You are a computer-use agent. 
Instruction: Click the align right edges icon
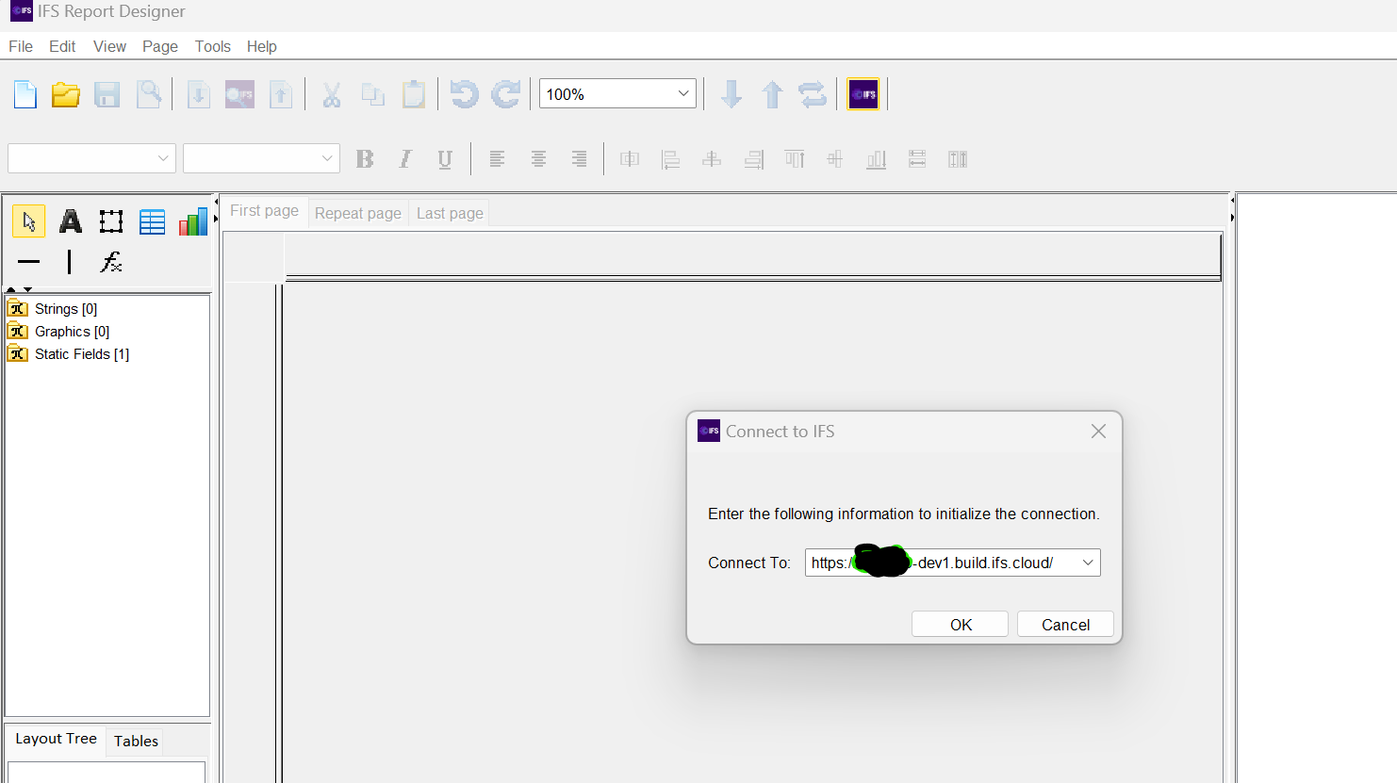(x=753, y=159)
